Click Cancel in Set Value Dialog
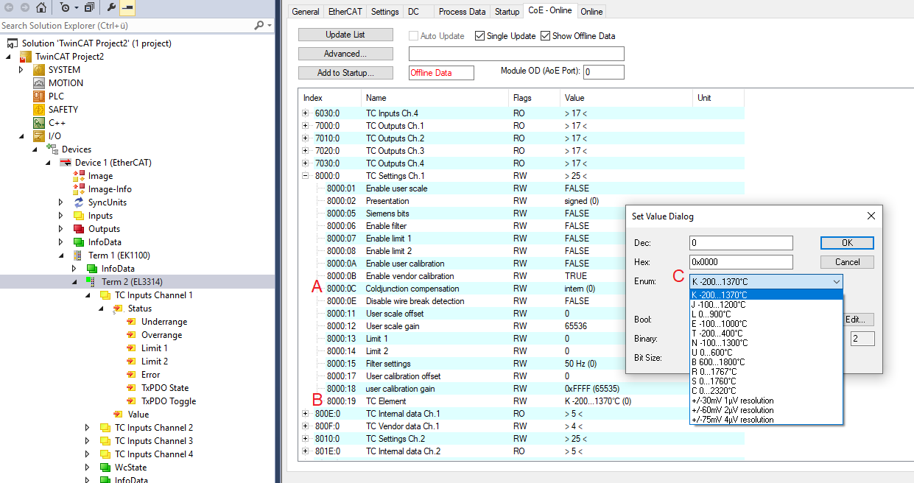The height and width of the screenshot is (483, 914). coord(847,262)
